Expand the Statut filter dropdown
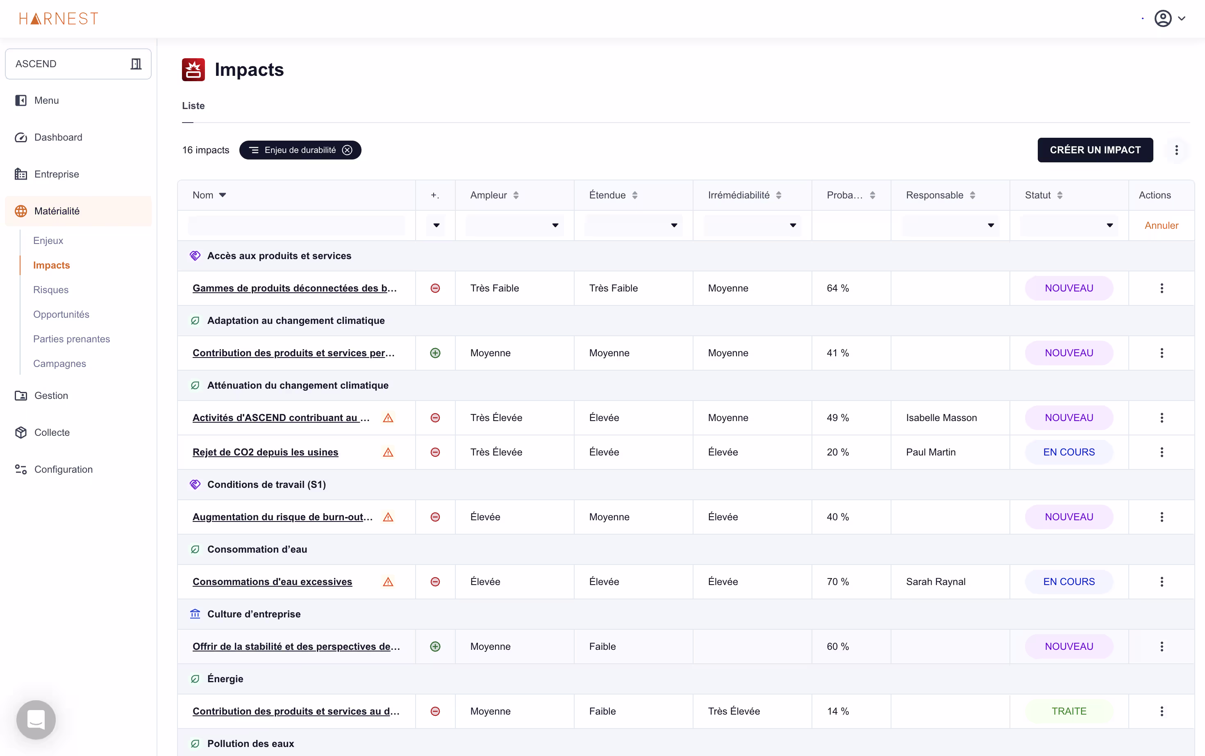The image size is (1205, 756). click(x=1068, y=225)
